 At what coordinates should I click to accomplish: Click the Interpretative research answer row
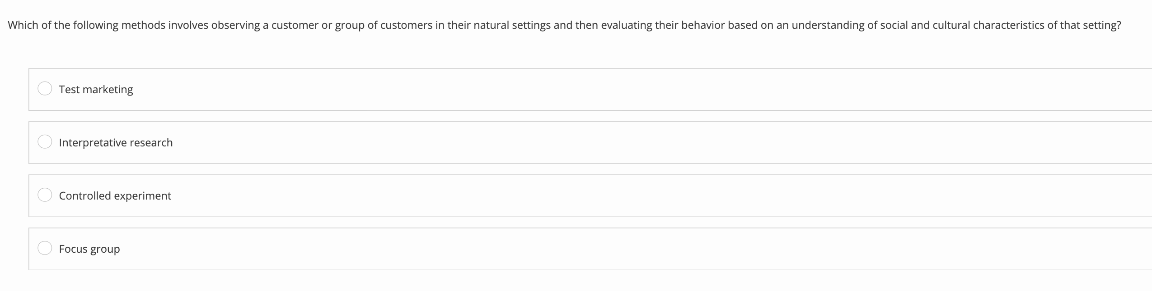361,142
